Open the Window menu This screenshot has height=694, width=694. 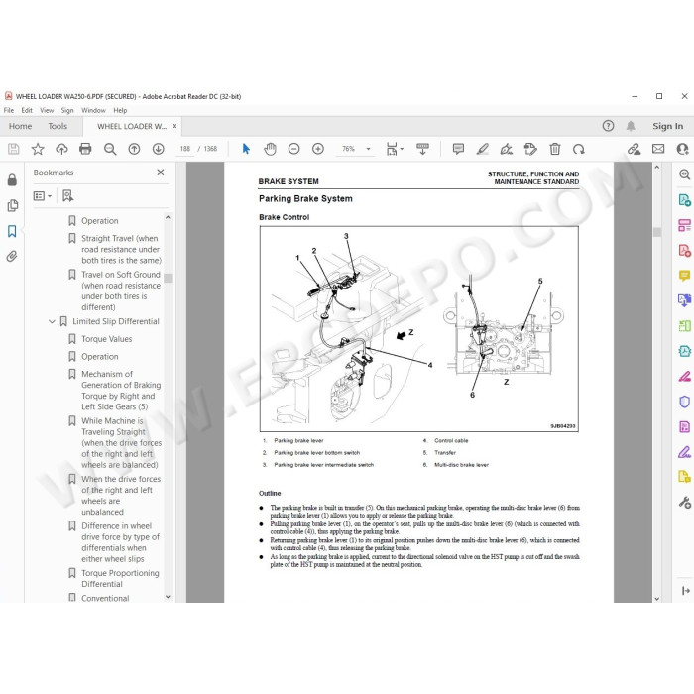pyautogui.click(x=93, y=110)
